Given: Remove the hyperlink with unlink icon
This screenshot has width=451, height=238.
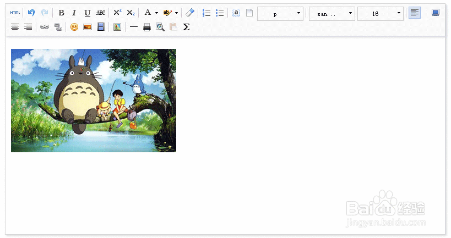Looking at the screenshot, I should point(58,27).
